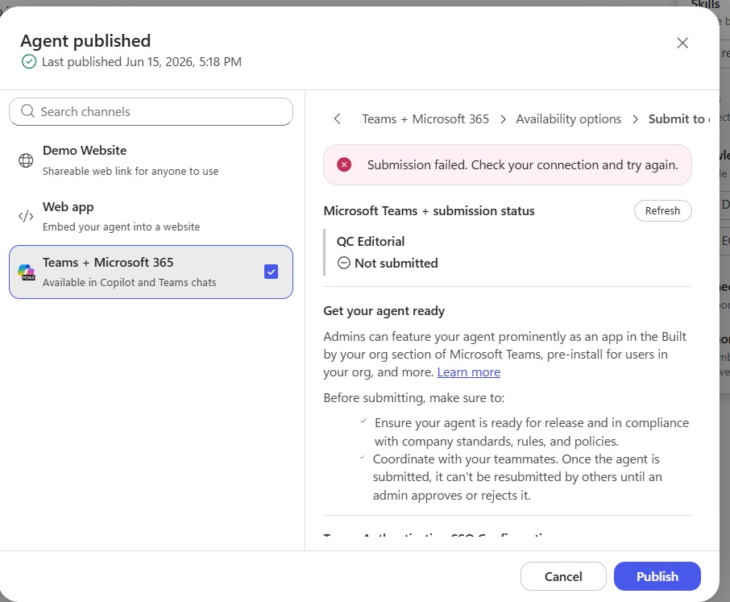Uncheck the Teams + Microsoft 365 checkbox
Screen dimensions: 730x602
point(271,272)
